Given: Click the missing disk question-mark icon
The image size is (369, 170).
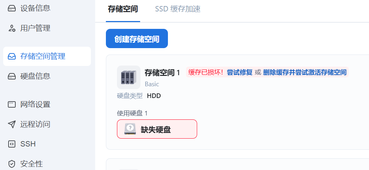Looking at the screenshot, I should click(130, 129).
